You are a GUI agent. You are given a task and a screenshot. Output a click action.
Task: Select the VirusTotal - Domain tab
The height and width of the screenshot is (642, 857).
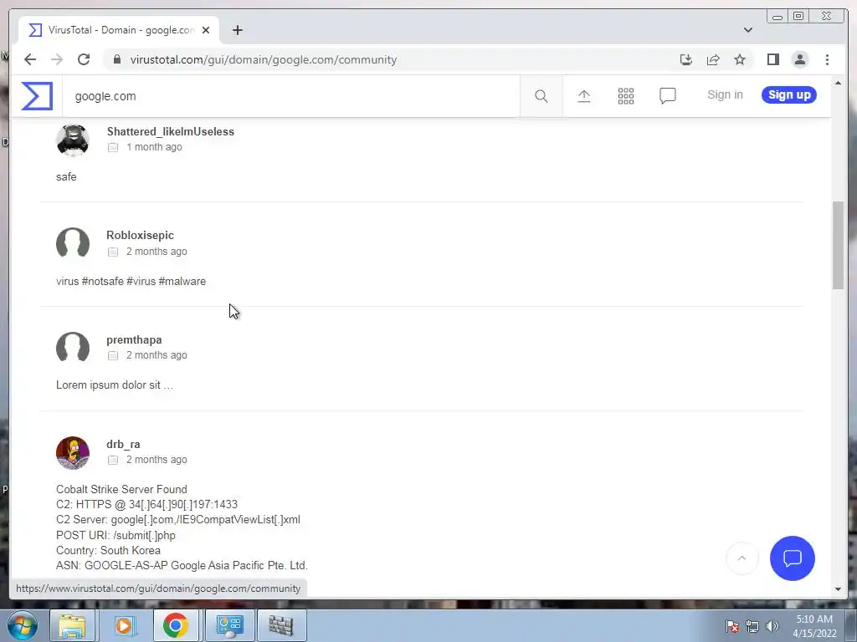[119, 30]
